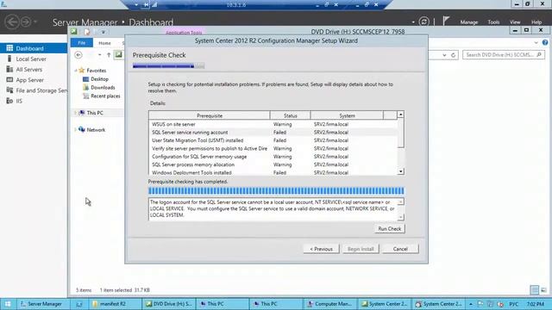The height and width of the screenshot is (310, 552).
Task: Switch to Computer Management taskbar item
Action: tap(329, 304)
